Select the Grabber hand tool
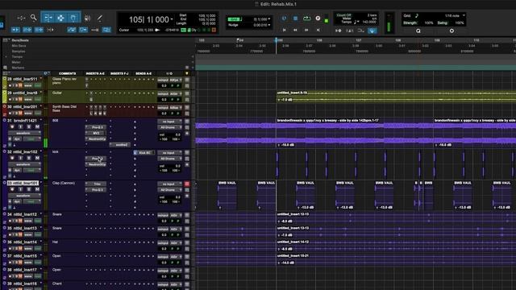The width and height of the screenshot is (516, 290). [73, 18]
